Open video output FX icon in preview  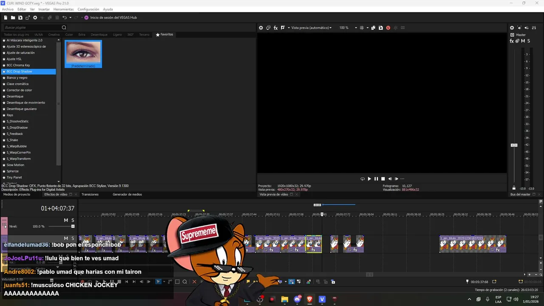pyautogui.click(x=275, y=28)
